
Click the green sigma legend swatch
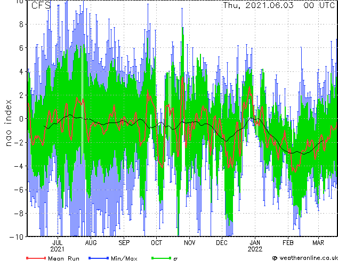click(161, 258)
